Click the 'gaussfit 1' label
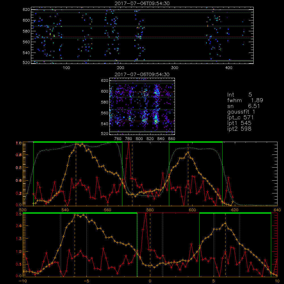This screenshot has height=284, width=284. 241,112
